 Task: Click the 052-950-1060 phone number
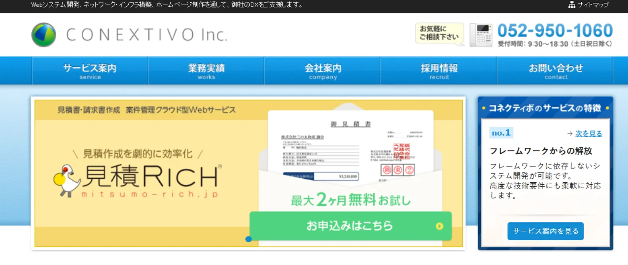pyautogui.click(x=555, y=31)
